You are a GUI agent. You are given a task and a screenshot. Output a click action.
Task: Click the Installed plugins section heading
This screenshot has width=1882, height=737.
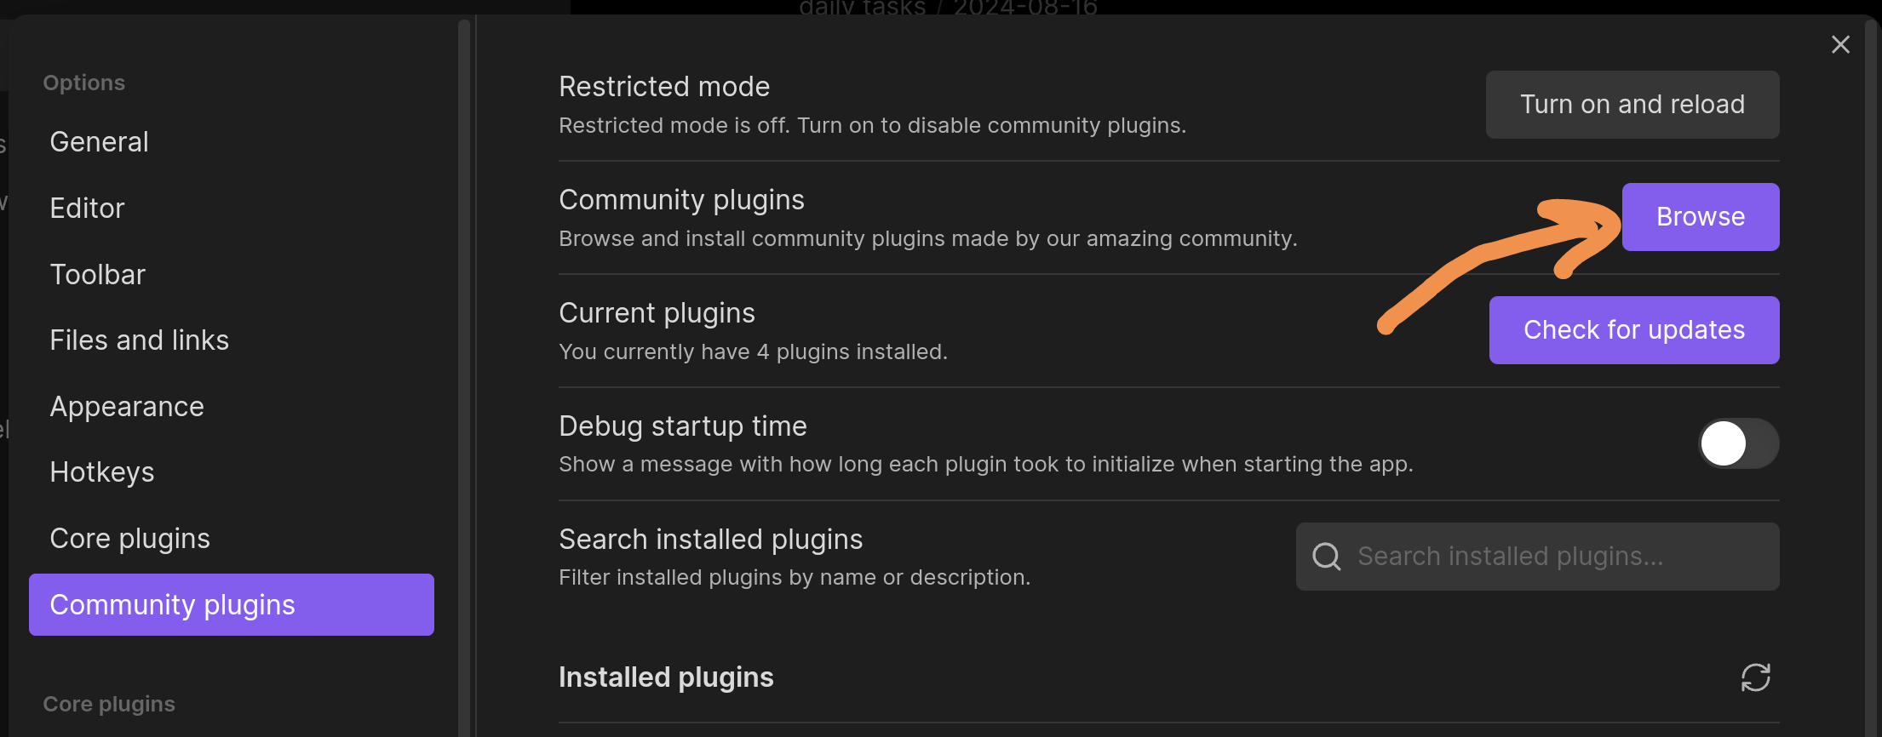tap(666, 677)
